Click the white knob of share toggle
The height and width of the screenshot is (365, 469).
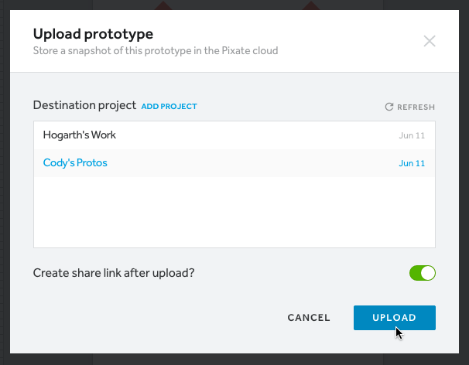(x=429, y=273)
